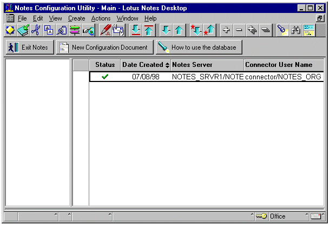Open the Window menu

127,18
